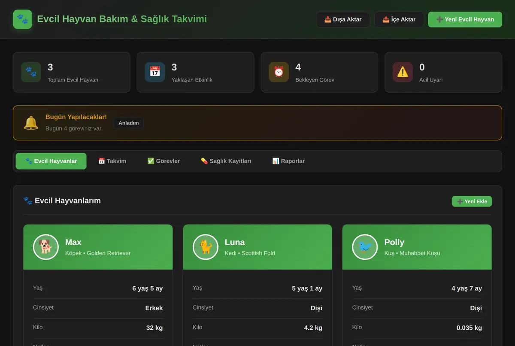Click Luna's age value '5 yaş 1 ay'

307,288
